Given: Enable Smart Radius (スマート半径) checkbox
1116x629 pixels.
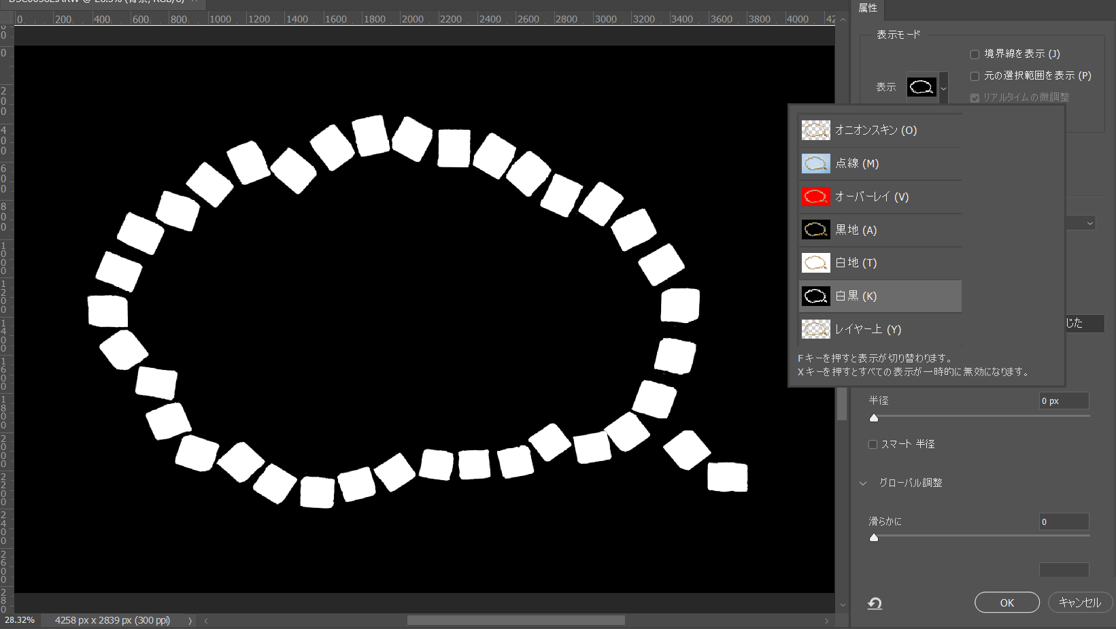Looking at the screenshot, I should click(x=873, y=444).
